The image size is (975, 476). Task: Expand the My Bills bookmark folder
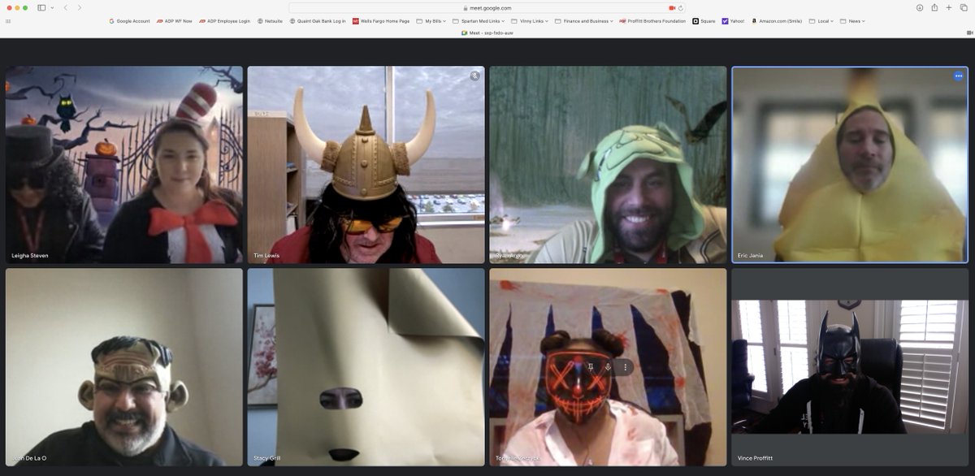(x=430, y=21)
